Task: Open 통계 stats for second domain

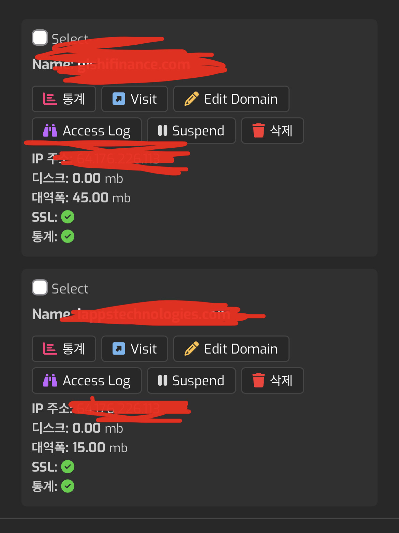Action: (64, 349)
